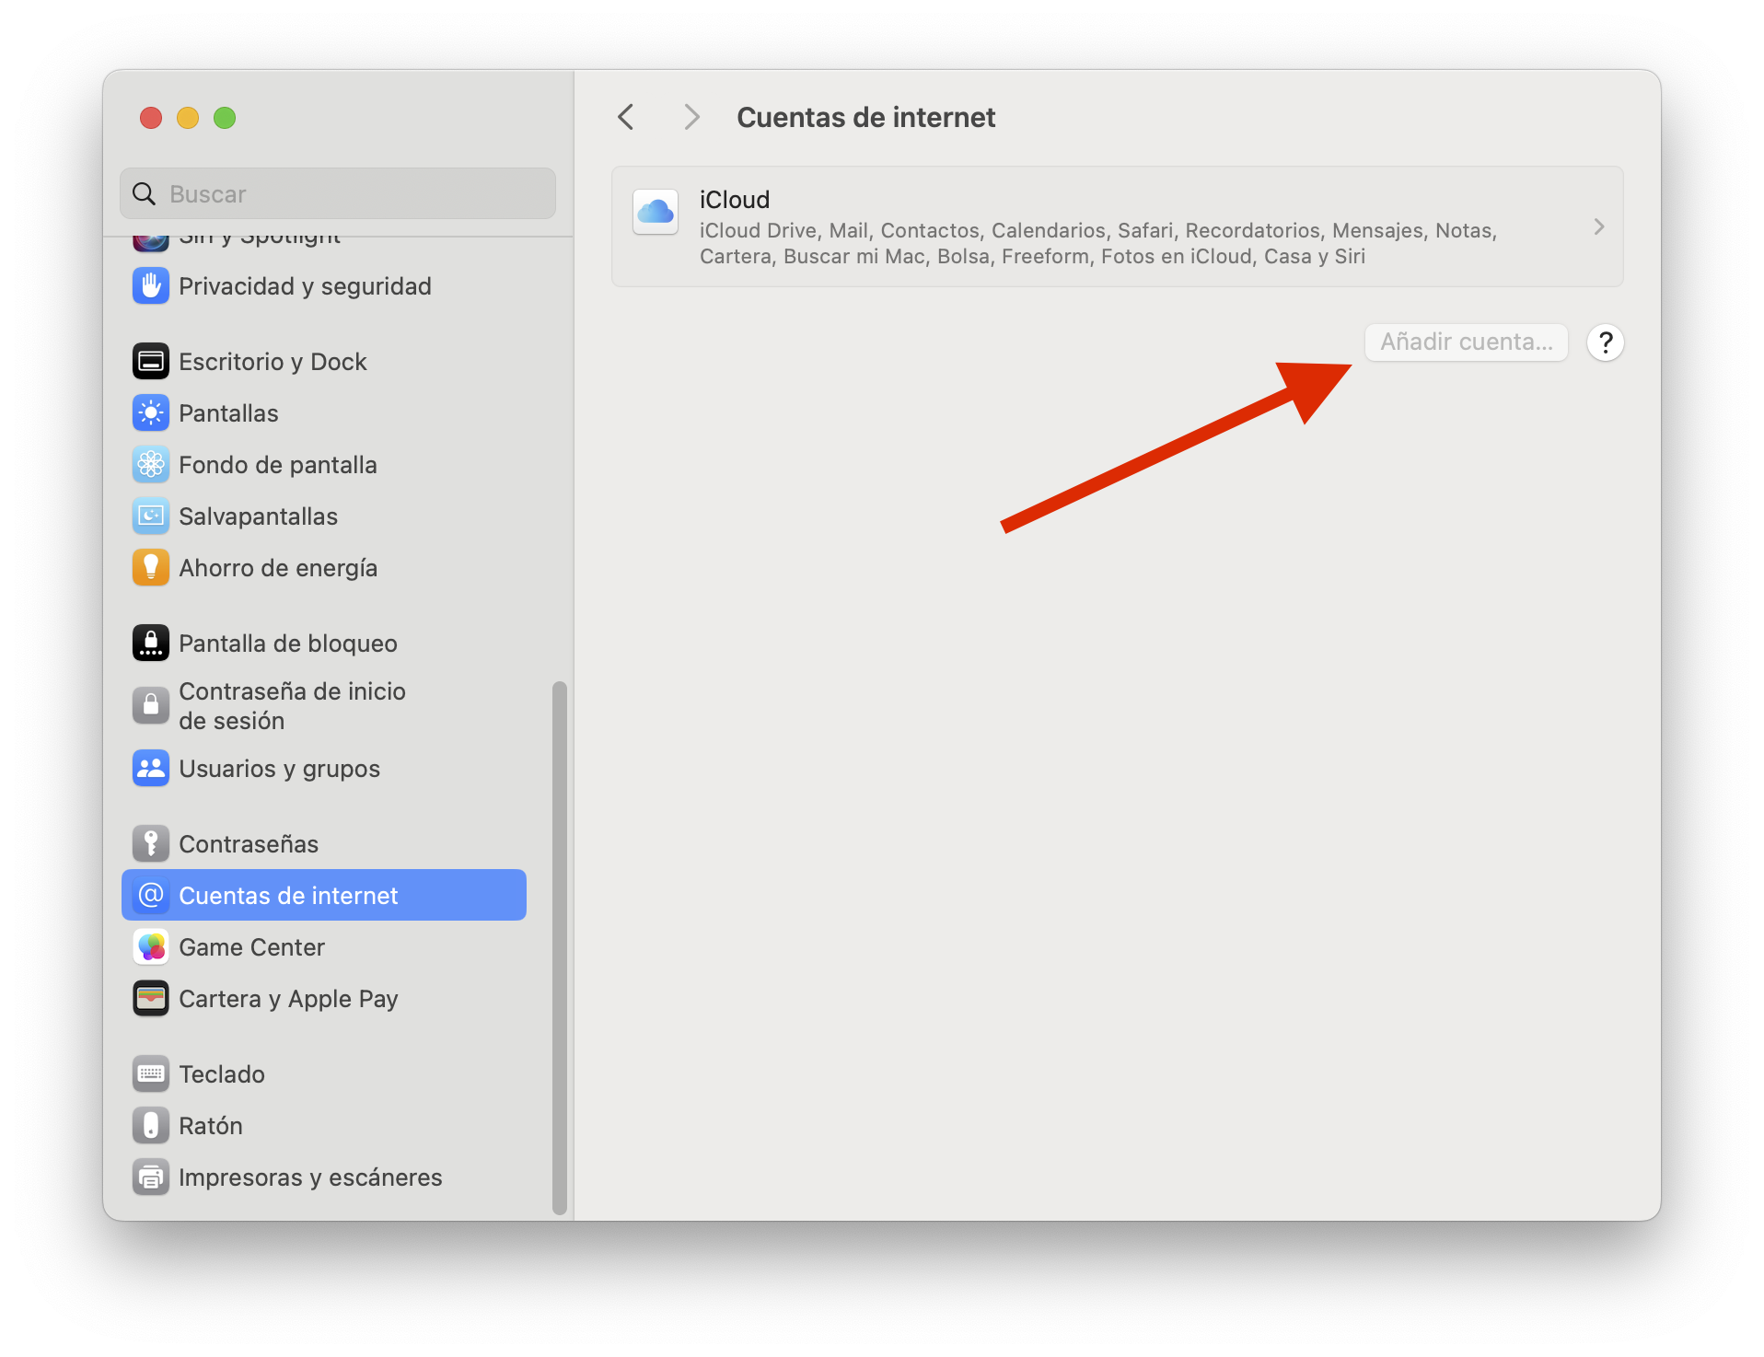Click the iCloud services description text

point(1098,243)
